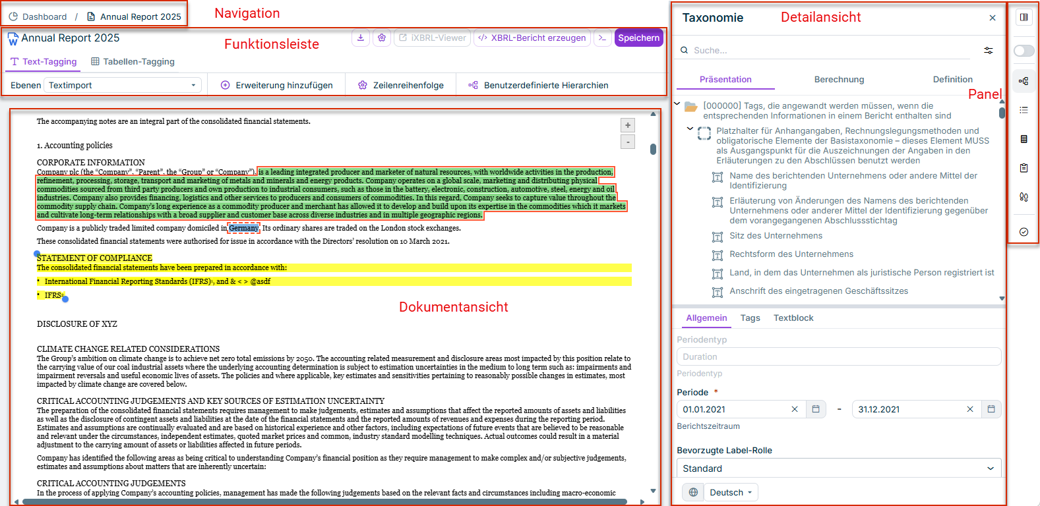Screen dimensions: 1040x506
Task: Click Erweiterung hinzufügen
Action: [276, 85]
